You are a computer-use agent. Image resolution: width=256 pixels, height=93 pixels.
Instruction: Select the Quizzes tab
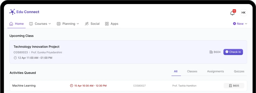pos(239,71)
